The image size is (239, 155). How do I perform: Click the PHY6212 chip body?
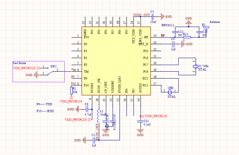coord(116,61)
